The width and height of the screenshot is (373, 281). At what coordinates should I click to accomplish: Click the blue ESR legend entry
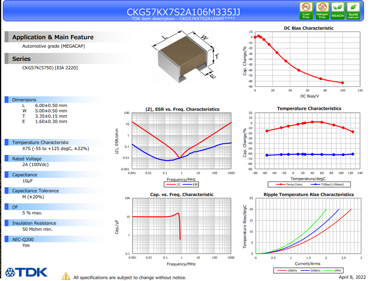pos(190,184)
